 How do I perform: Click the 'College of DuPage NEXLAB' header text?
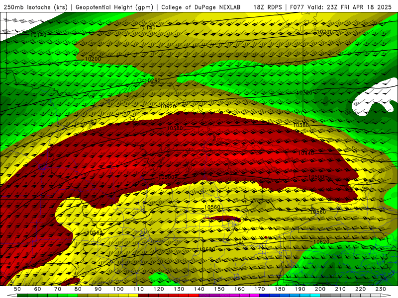[x=201, y=7]
